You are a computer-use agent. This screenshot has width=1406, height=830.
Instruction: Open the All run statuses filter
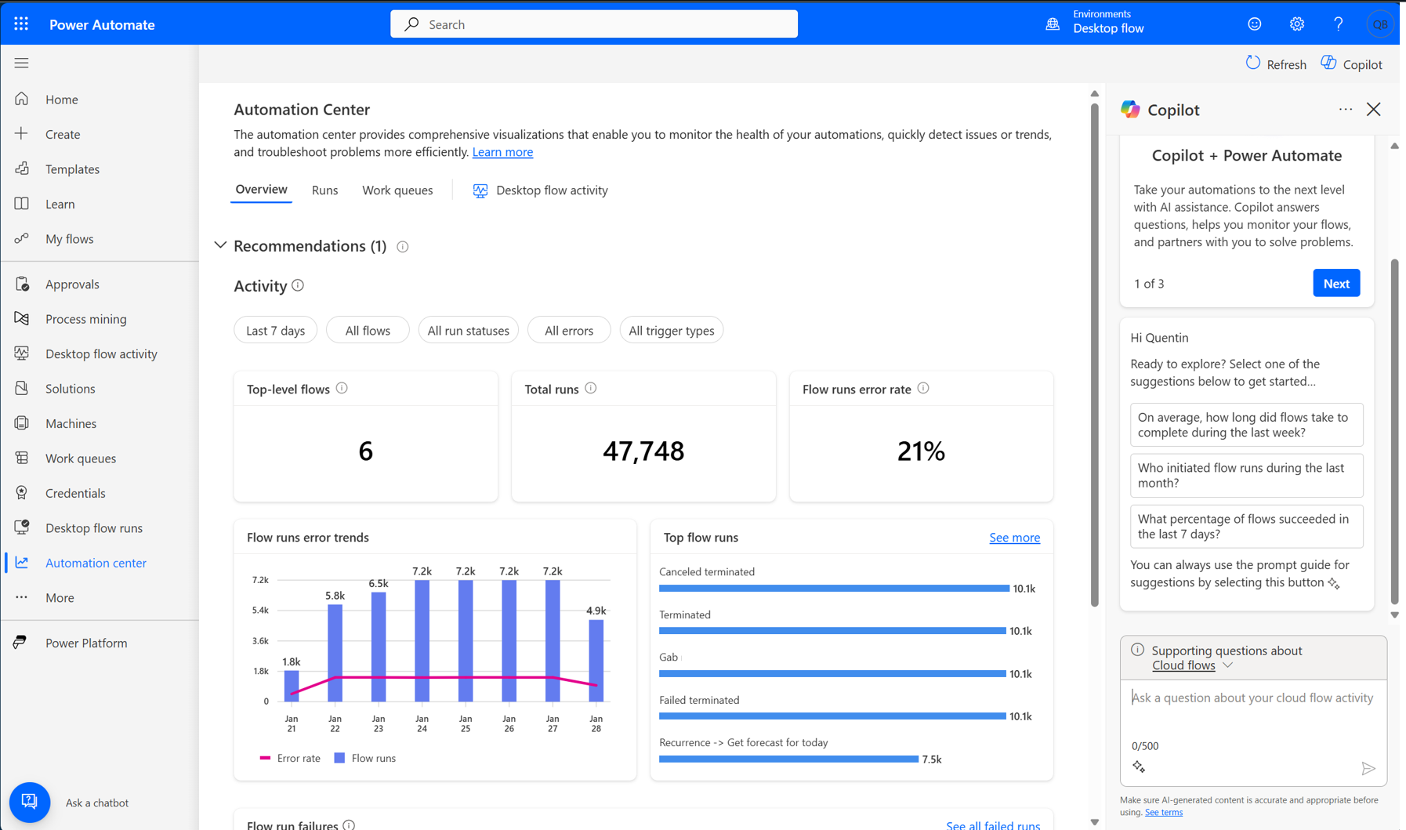pos(468,331)
